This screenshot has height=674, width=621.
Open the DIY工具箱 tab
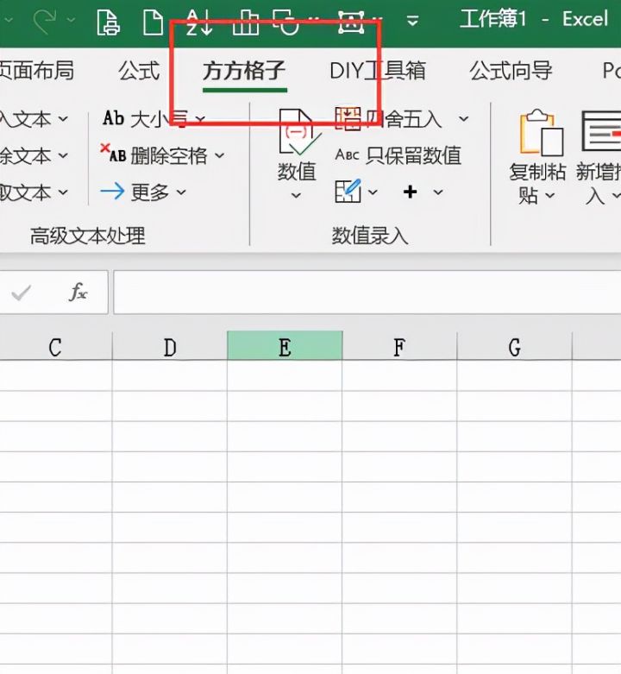378,71
